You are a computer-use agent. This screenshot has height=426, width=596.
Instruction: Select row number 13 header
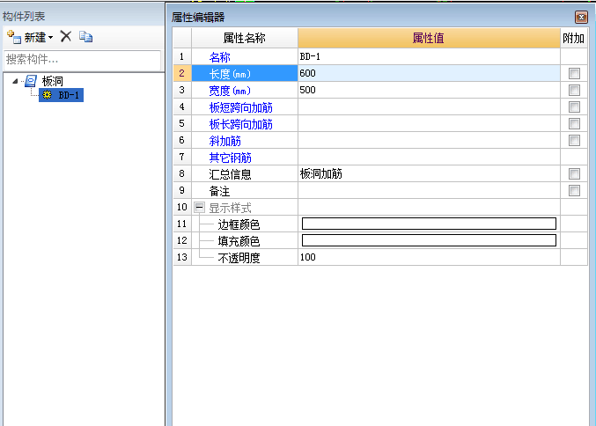click(182, 257)
